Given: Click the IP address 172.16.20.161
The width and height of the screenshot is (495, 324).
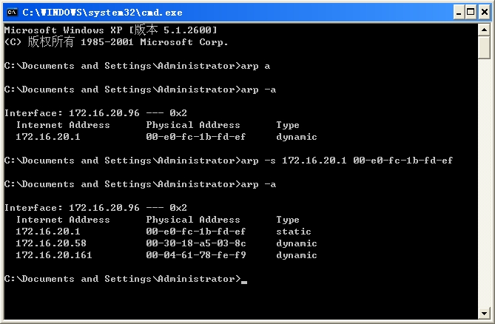Looking at the screenshot, I should point(54,255).
